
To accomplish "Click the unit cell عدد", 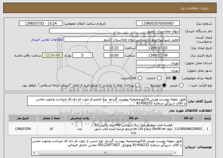I will tap(80, 129).
